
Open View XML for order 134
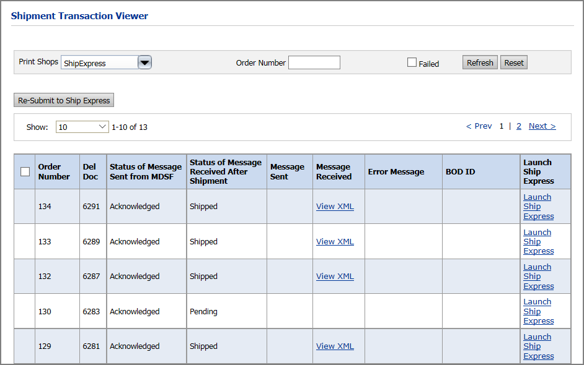[x=335, y=207]
